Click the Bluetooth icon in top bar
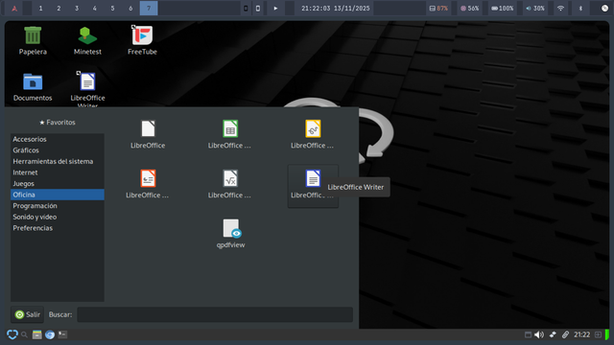This screenshot has width=614, height=345. coord(580,9)
